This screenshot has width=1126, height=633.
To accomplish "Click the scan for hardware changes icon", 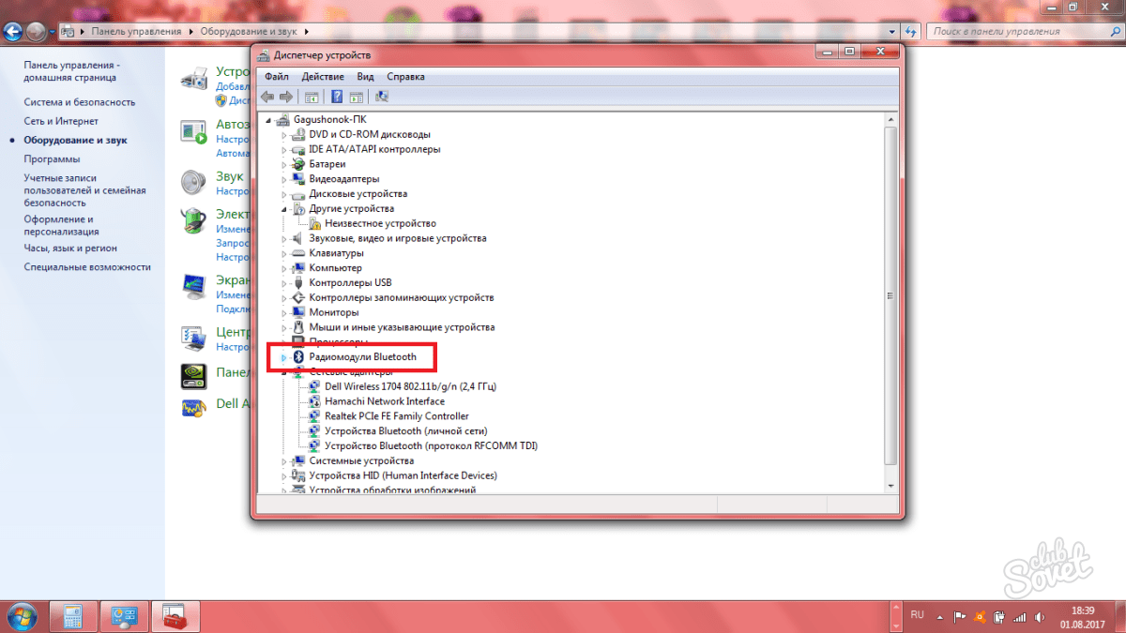I will (382, 97).
